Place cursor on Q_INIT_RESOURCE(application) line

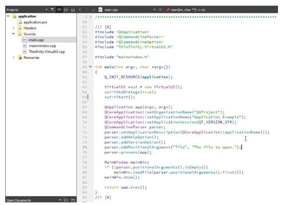(138, 77)
